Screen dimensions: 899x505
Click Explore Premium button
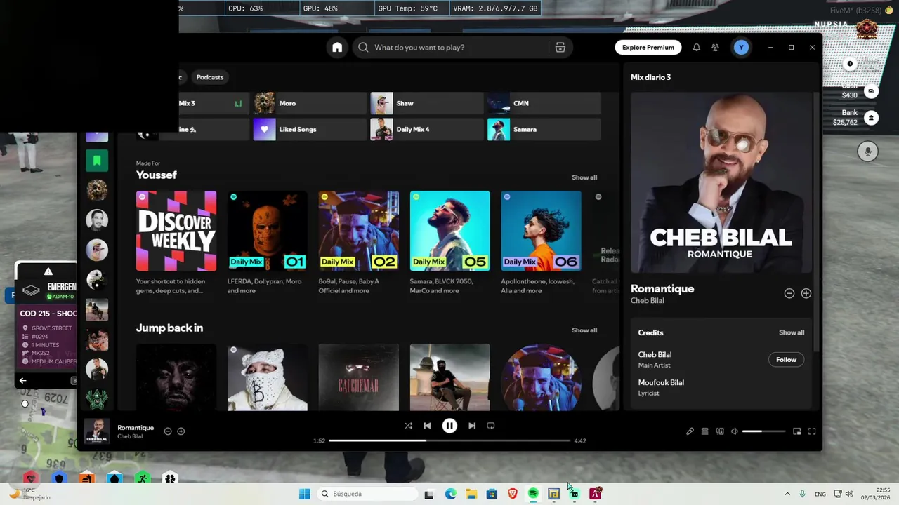coord(648,48)
